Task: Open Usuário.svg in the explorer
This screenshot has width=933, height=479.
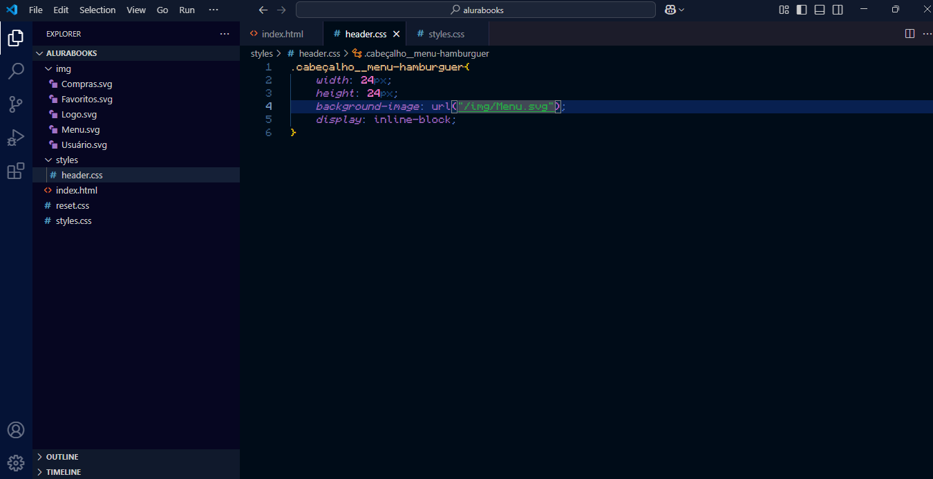Action: coord(136,144)
